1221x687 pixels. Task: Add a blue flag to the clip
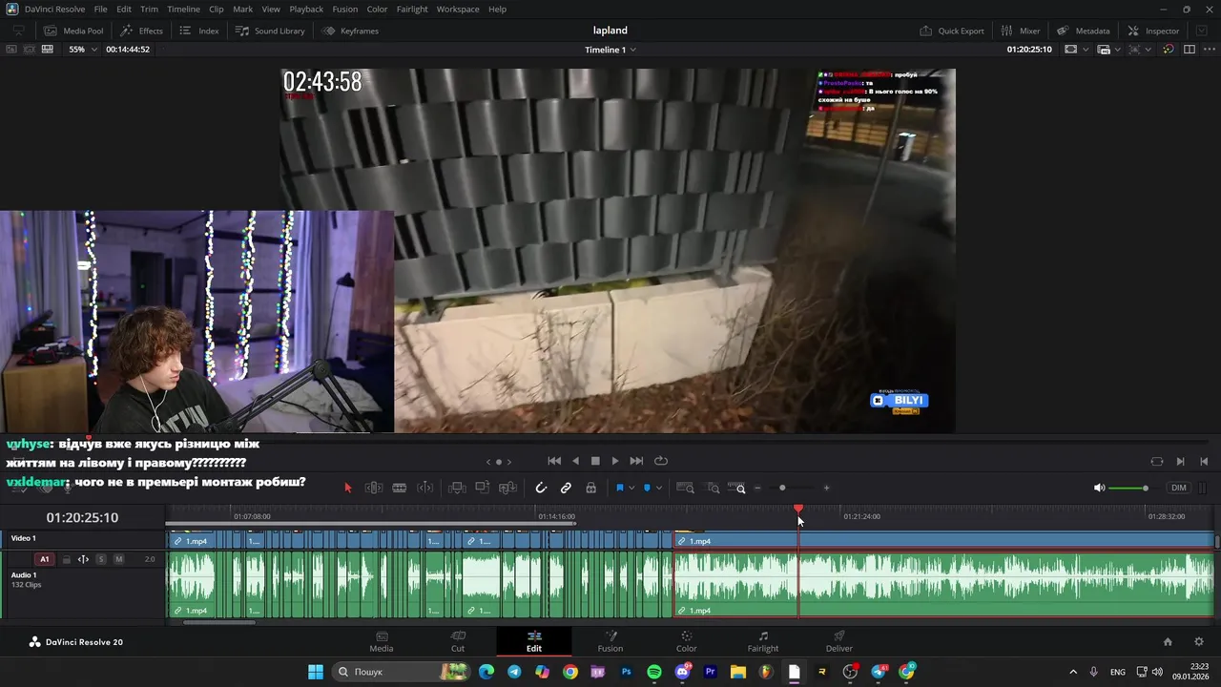coord(619,488)
